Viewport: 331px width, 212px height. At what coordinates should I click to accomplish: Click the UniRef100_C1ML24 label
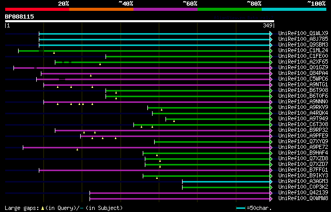click(303, 51)
